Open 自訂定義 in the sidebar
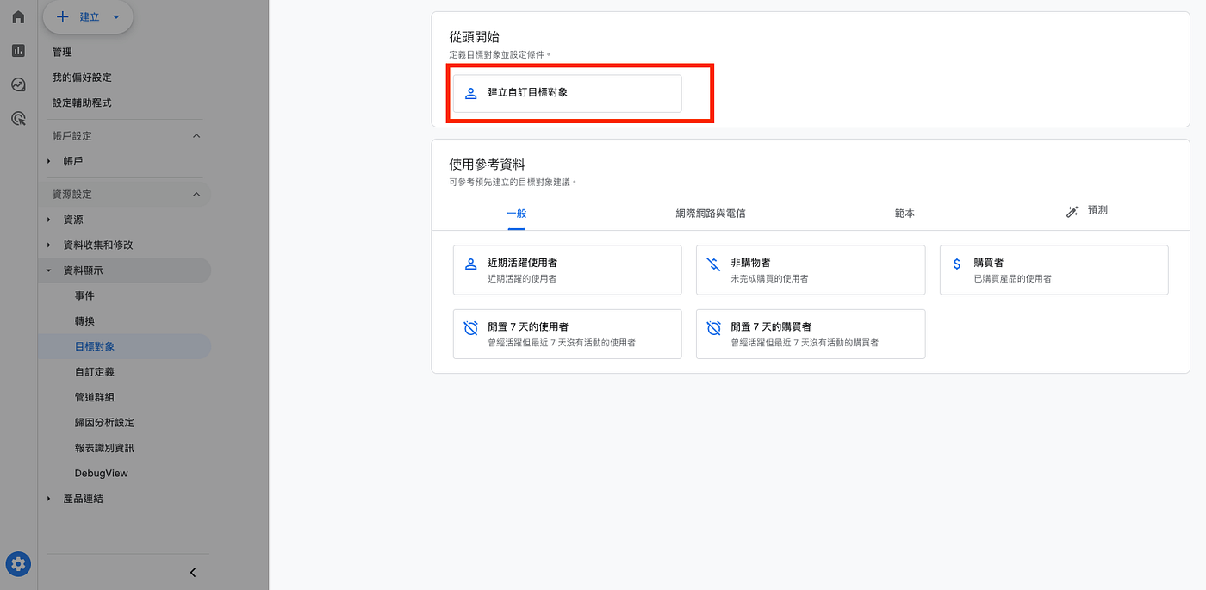This screenshot has height=590, width=1206. point(95,372)
